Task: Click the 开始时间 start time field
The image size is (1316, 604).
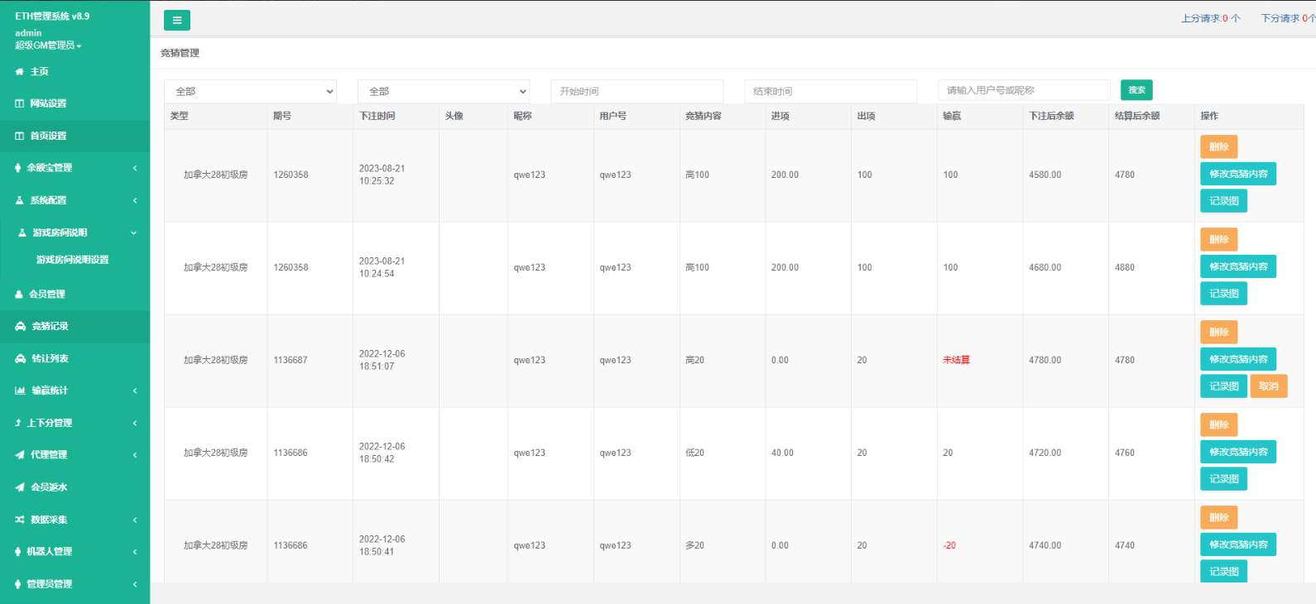Action: coord(636,91)
